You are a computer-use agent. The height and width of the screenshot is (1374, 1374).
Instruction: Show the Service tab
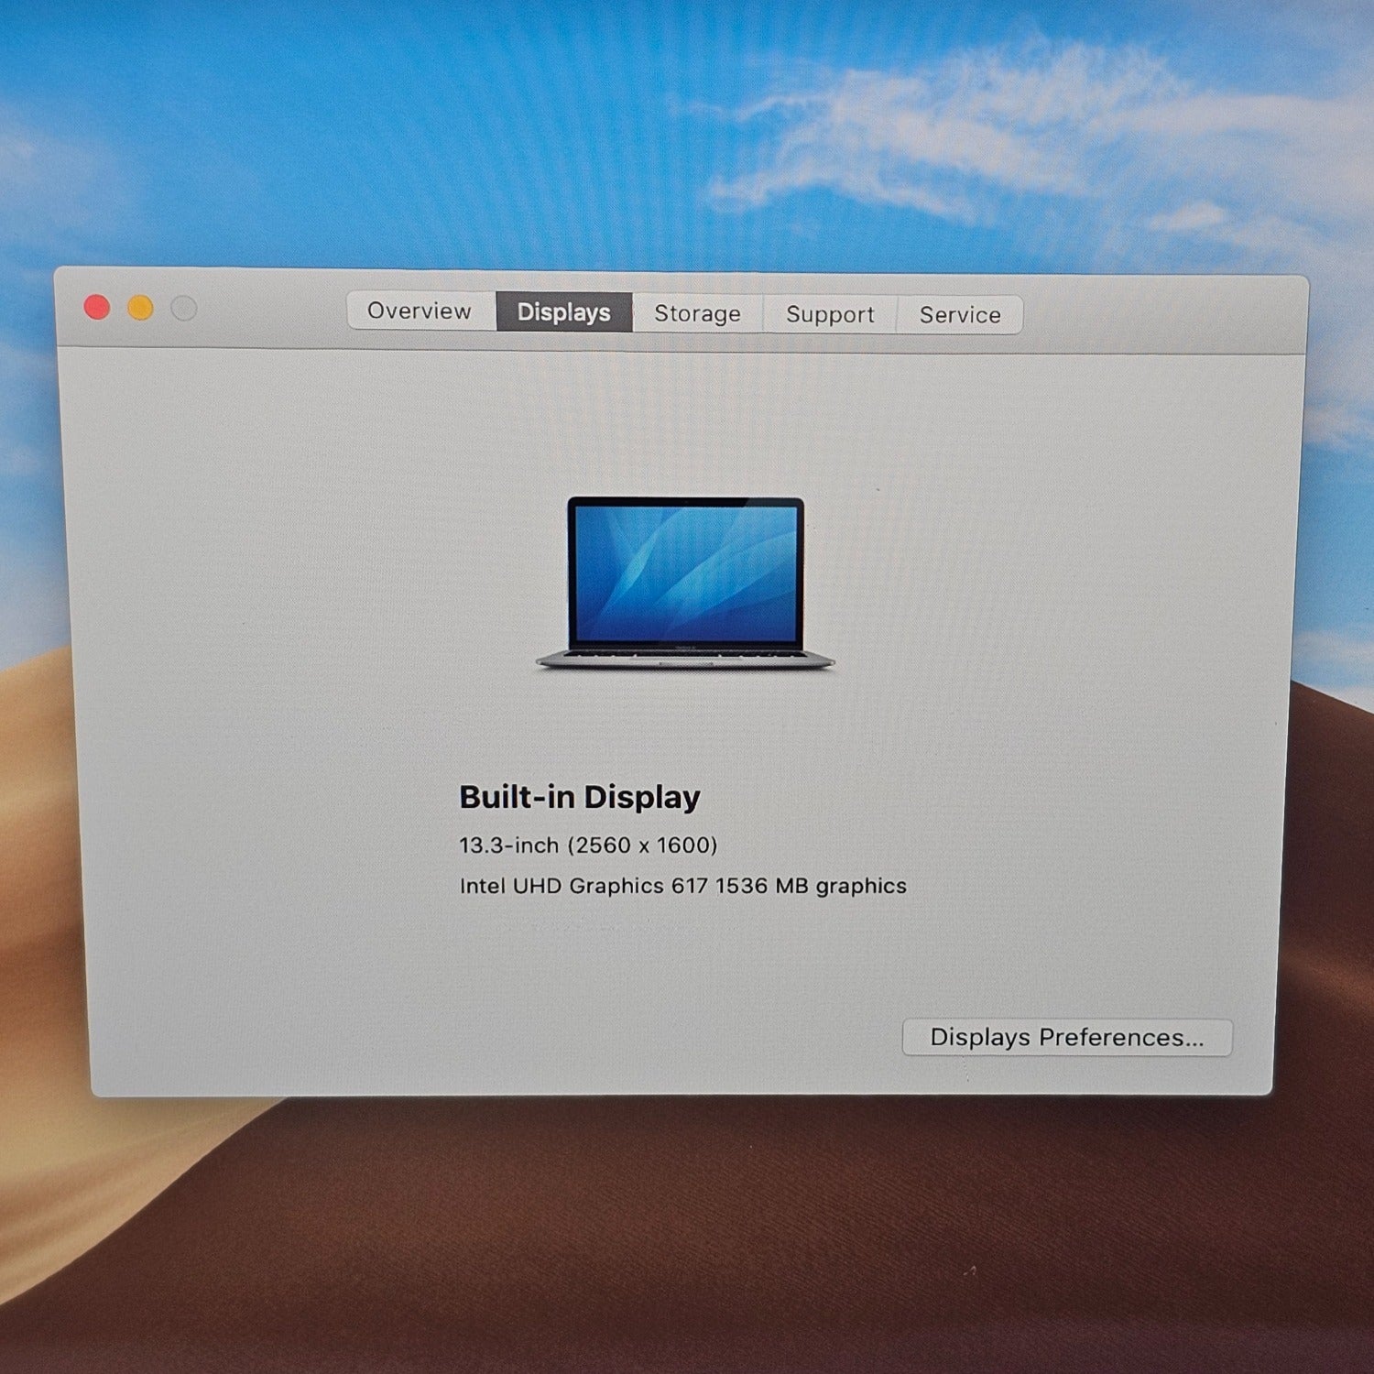tap(960, 315)
